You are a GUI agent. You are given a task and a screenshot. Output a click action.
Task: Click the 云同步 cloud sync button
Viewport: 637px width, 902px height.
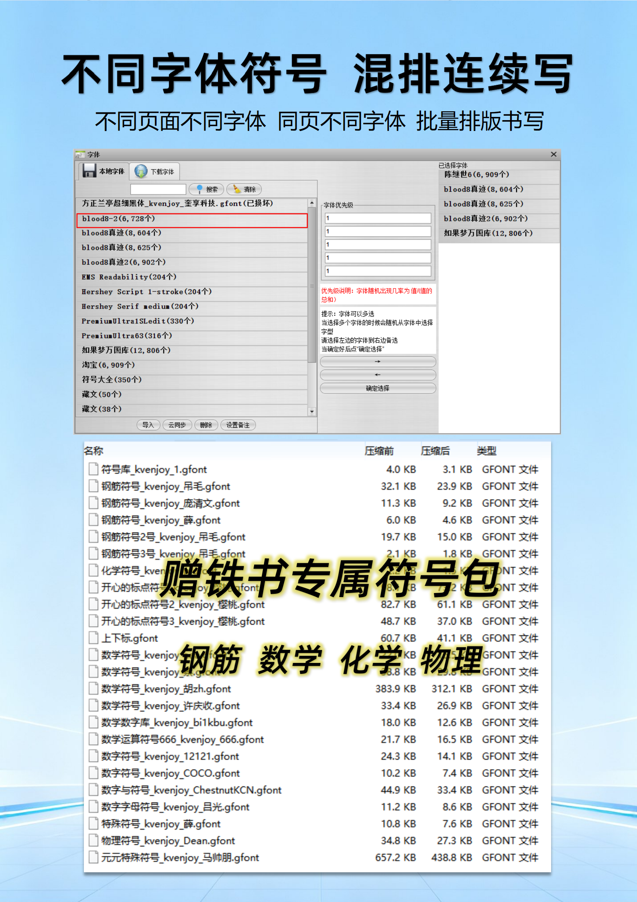pos(177,425)
